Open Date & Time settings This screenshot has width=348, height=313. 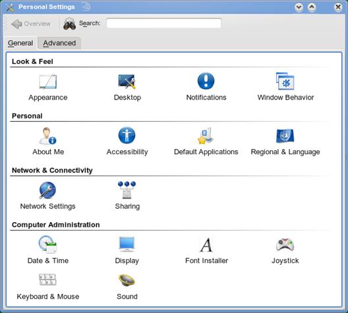click(47, 244)
